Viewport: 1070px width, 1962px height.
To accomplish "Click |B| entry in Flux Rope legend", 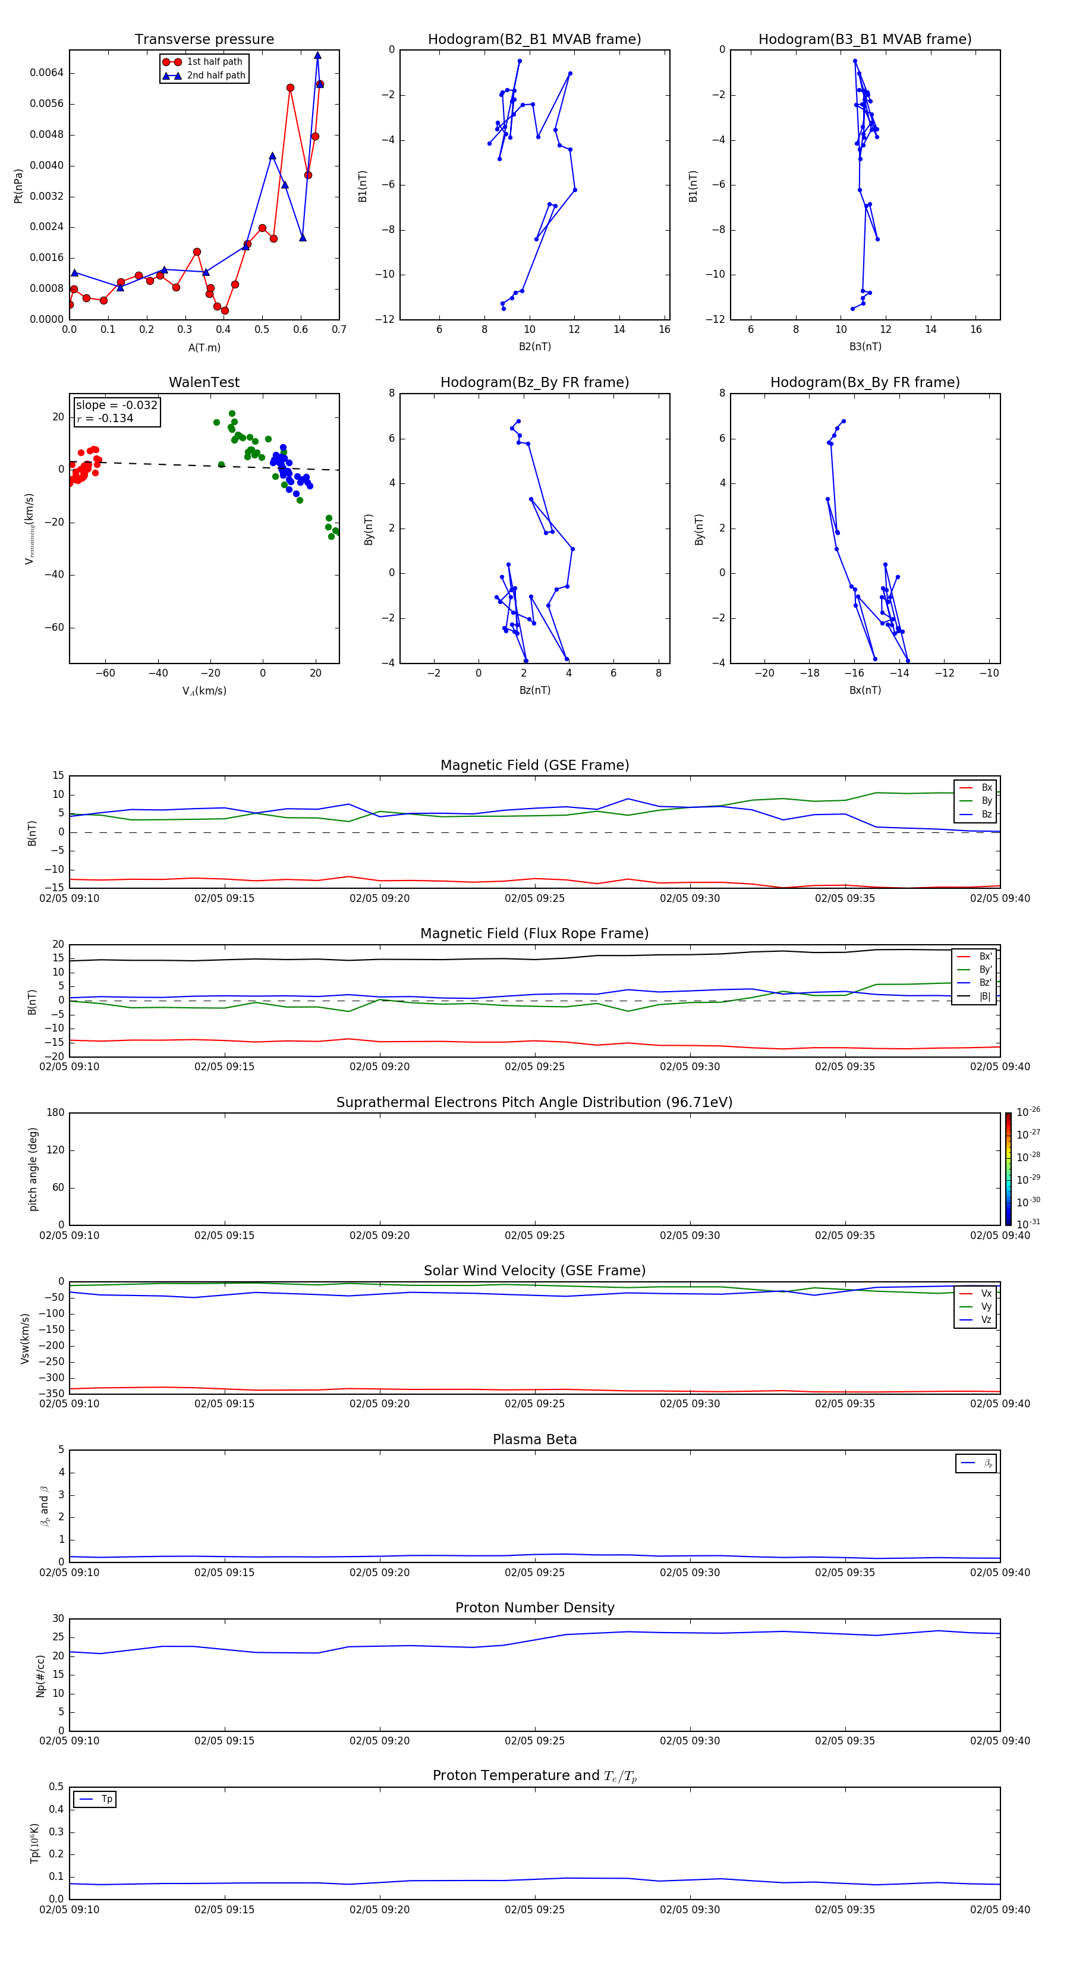I will pyautogui.click(x=974, y=996).
